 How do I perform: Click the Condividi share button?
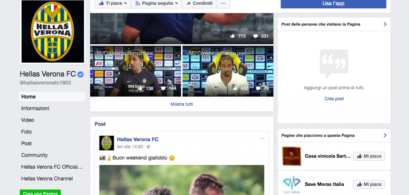(x=199, y=3)
